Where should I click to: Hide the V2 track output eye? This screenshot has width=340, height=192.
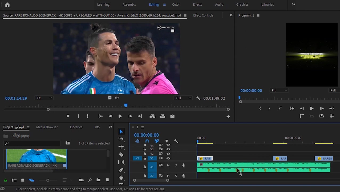tap(168, 154)
